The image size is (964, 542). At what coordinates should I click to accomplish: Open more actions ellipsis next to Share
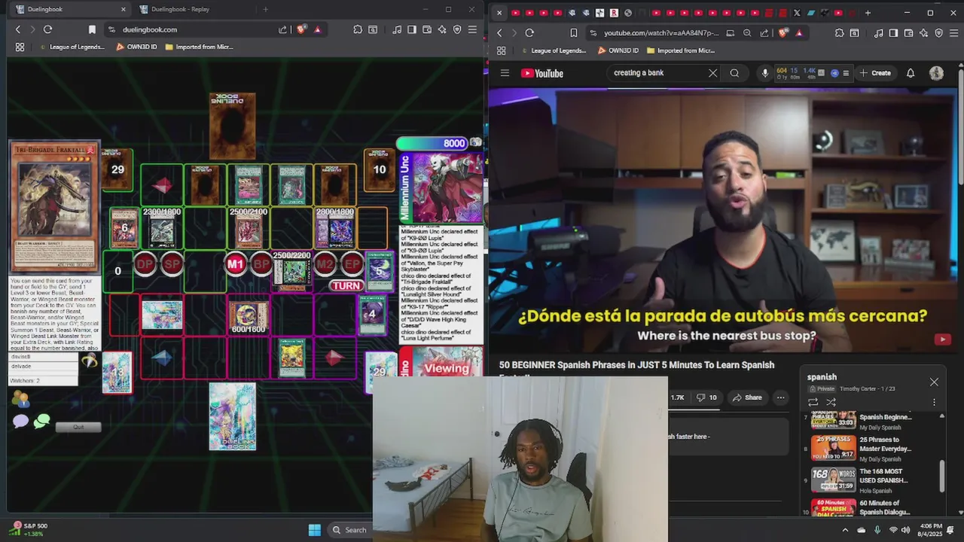point(781,397)
